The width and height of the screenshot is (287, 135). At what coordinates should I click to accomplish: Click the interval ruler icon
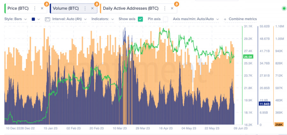point(48,19)
